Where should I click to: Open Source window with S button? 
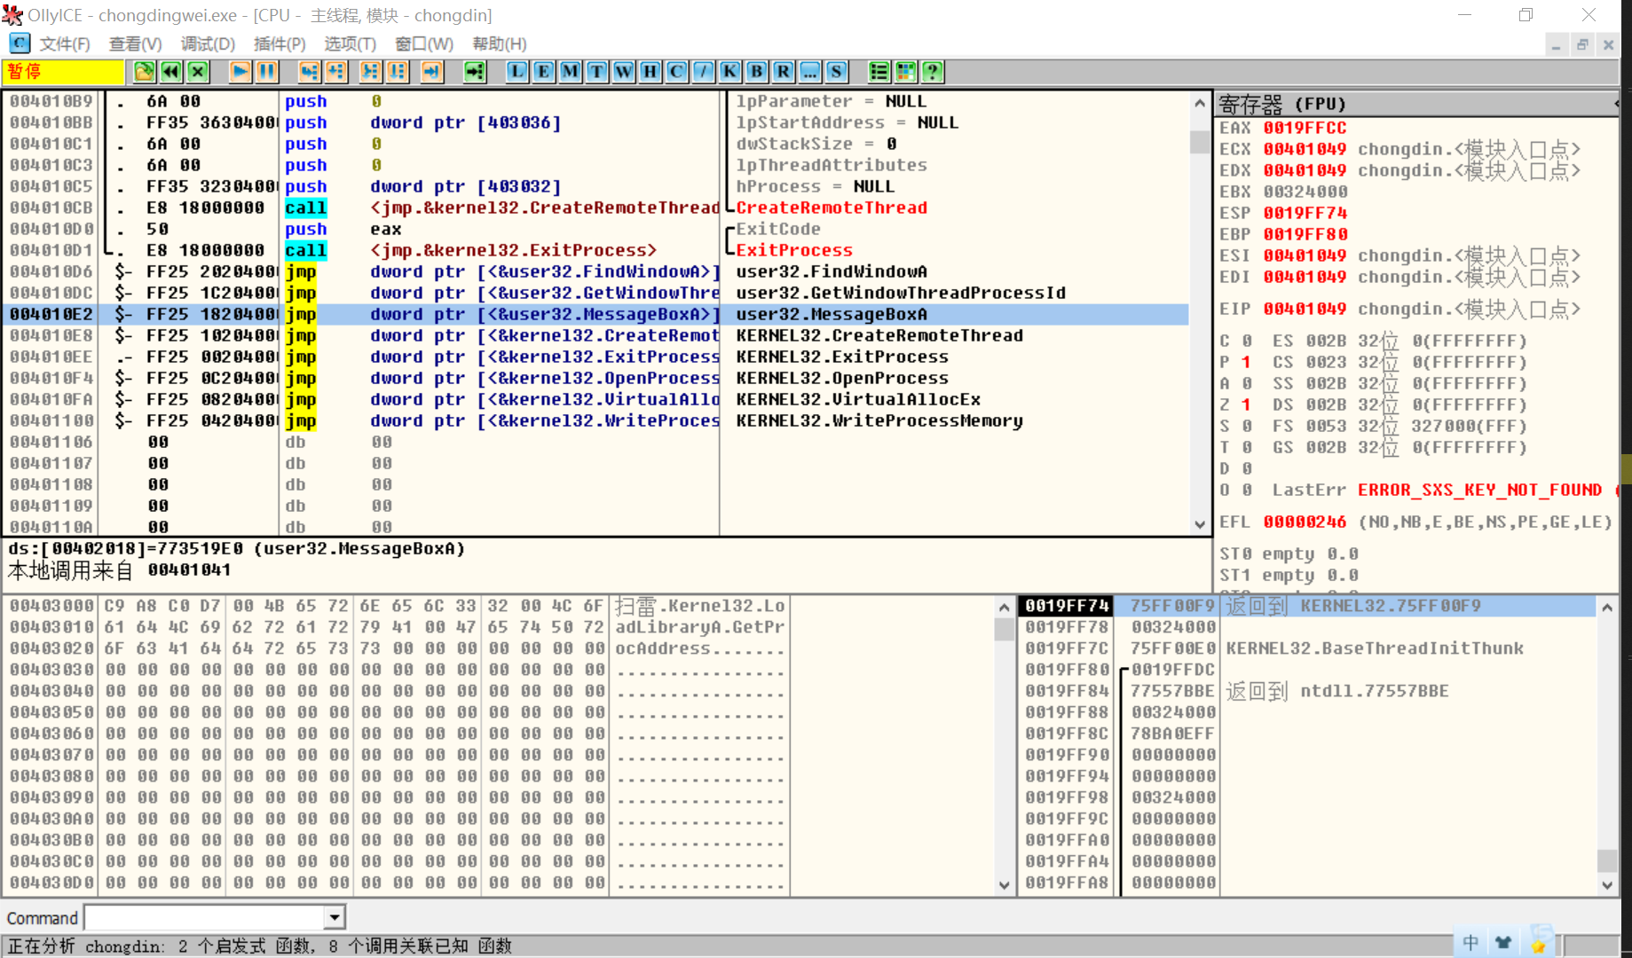tap(837, 72)
